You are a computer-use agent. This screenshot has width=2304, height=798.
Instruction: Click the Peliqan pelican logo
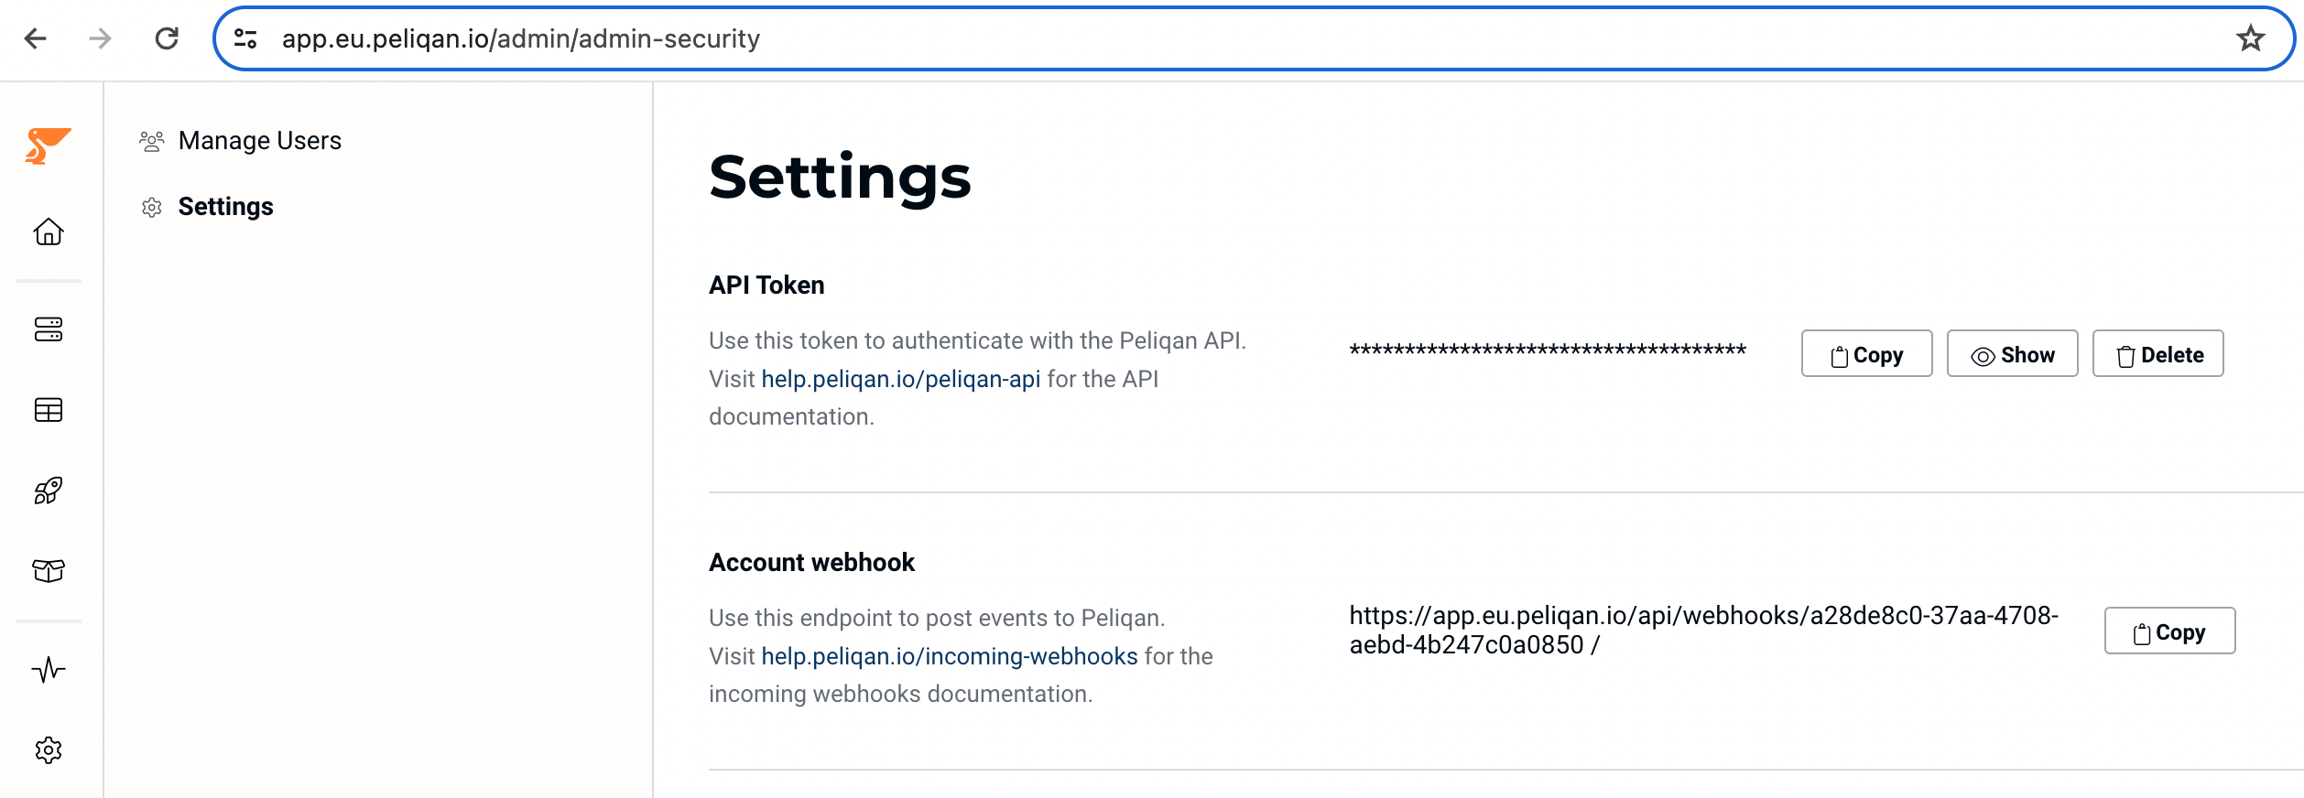tap(48, 146)
